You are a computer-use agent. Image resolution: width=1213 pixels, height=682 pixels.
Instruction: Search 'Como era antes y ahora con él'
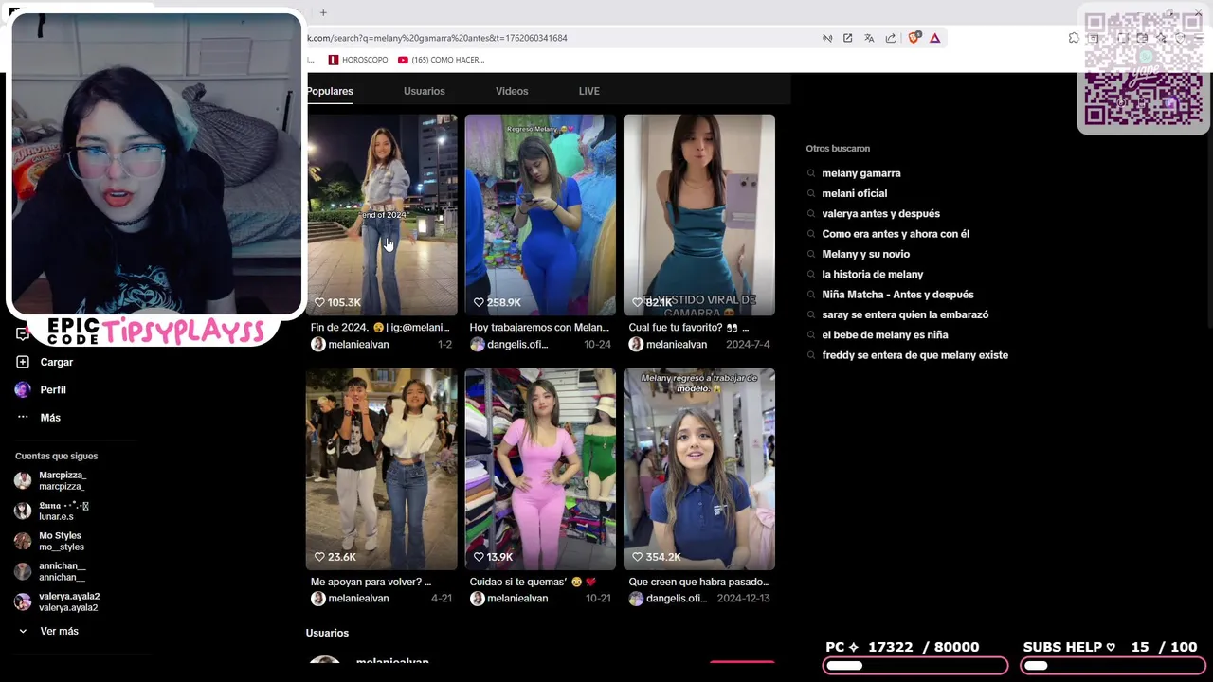pyautogui.click(x=896, y=234)
